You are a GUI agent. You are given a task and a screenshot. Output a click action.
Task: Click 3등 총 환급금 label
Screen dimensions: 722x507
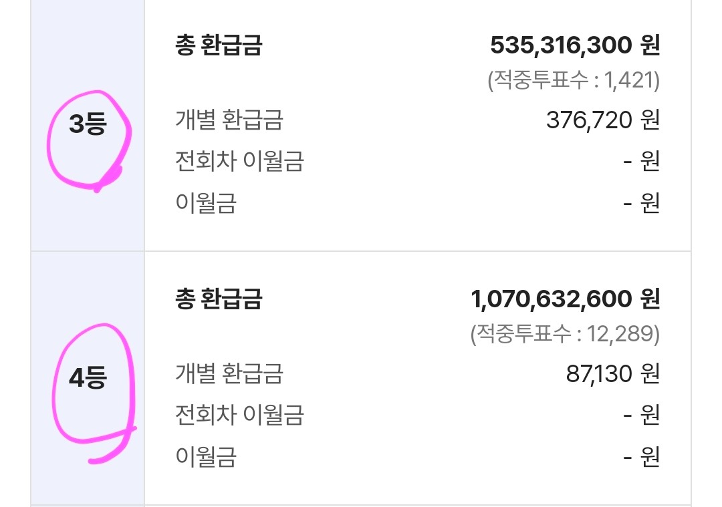point(219,45)
